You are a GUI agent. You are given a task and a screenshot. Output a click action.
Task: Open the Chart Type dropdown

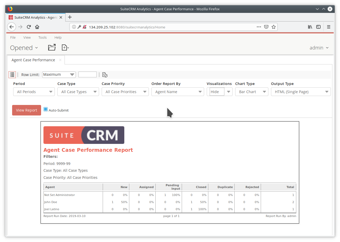coord(252,92)
